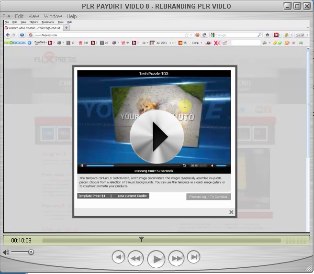
Task: Click the SEO toolbar text field
Action: tap(246, 43)
